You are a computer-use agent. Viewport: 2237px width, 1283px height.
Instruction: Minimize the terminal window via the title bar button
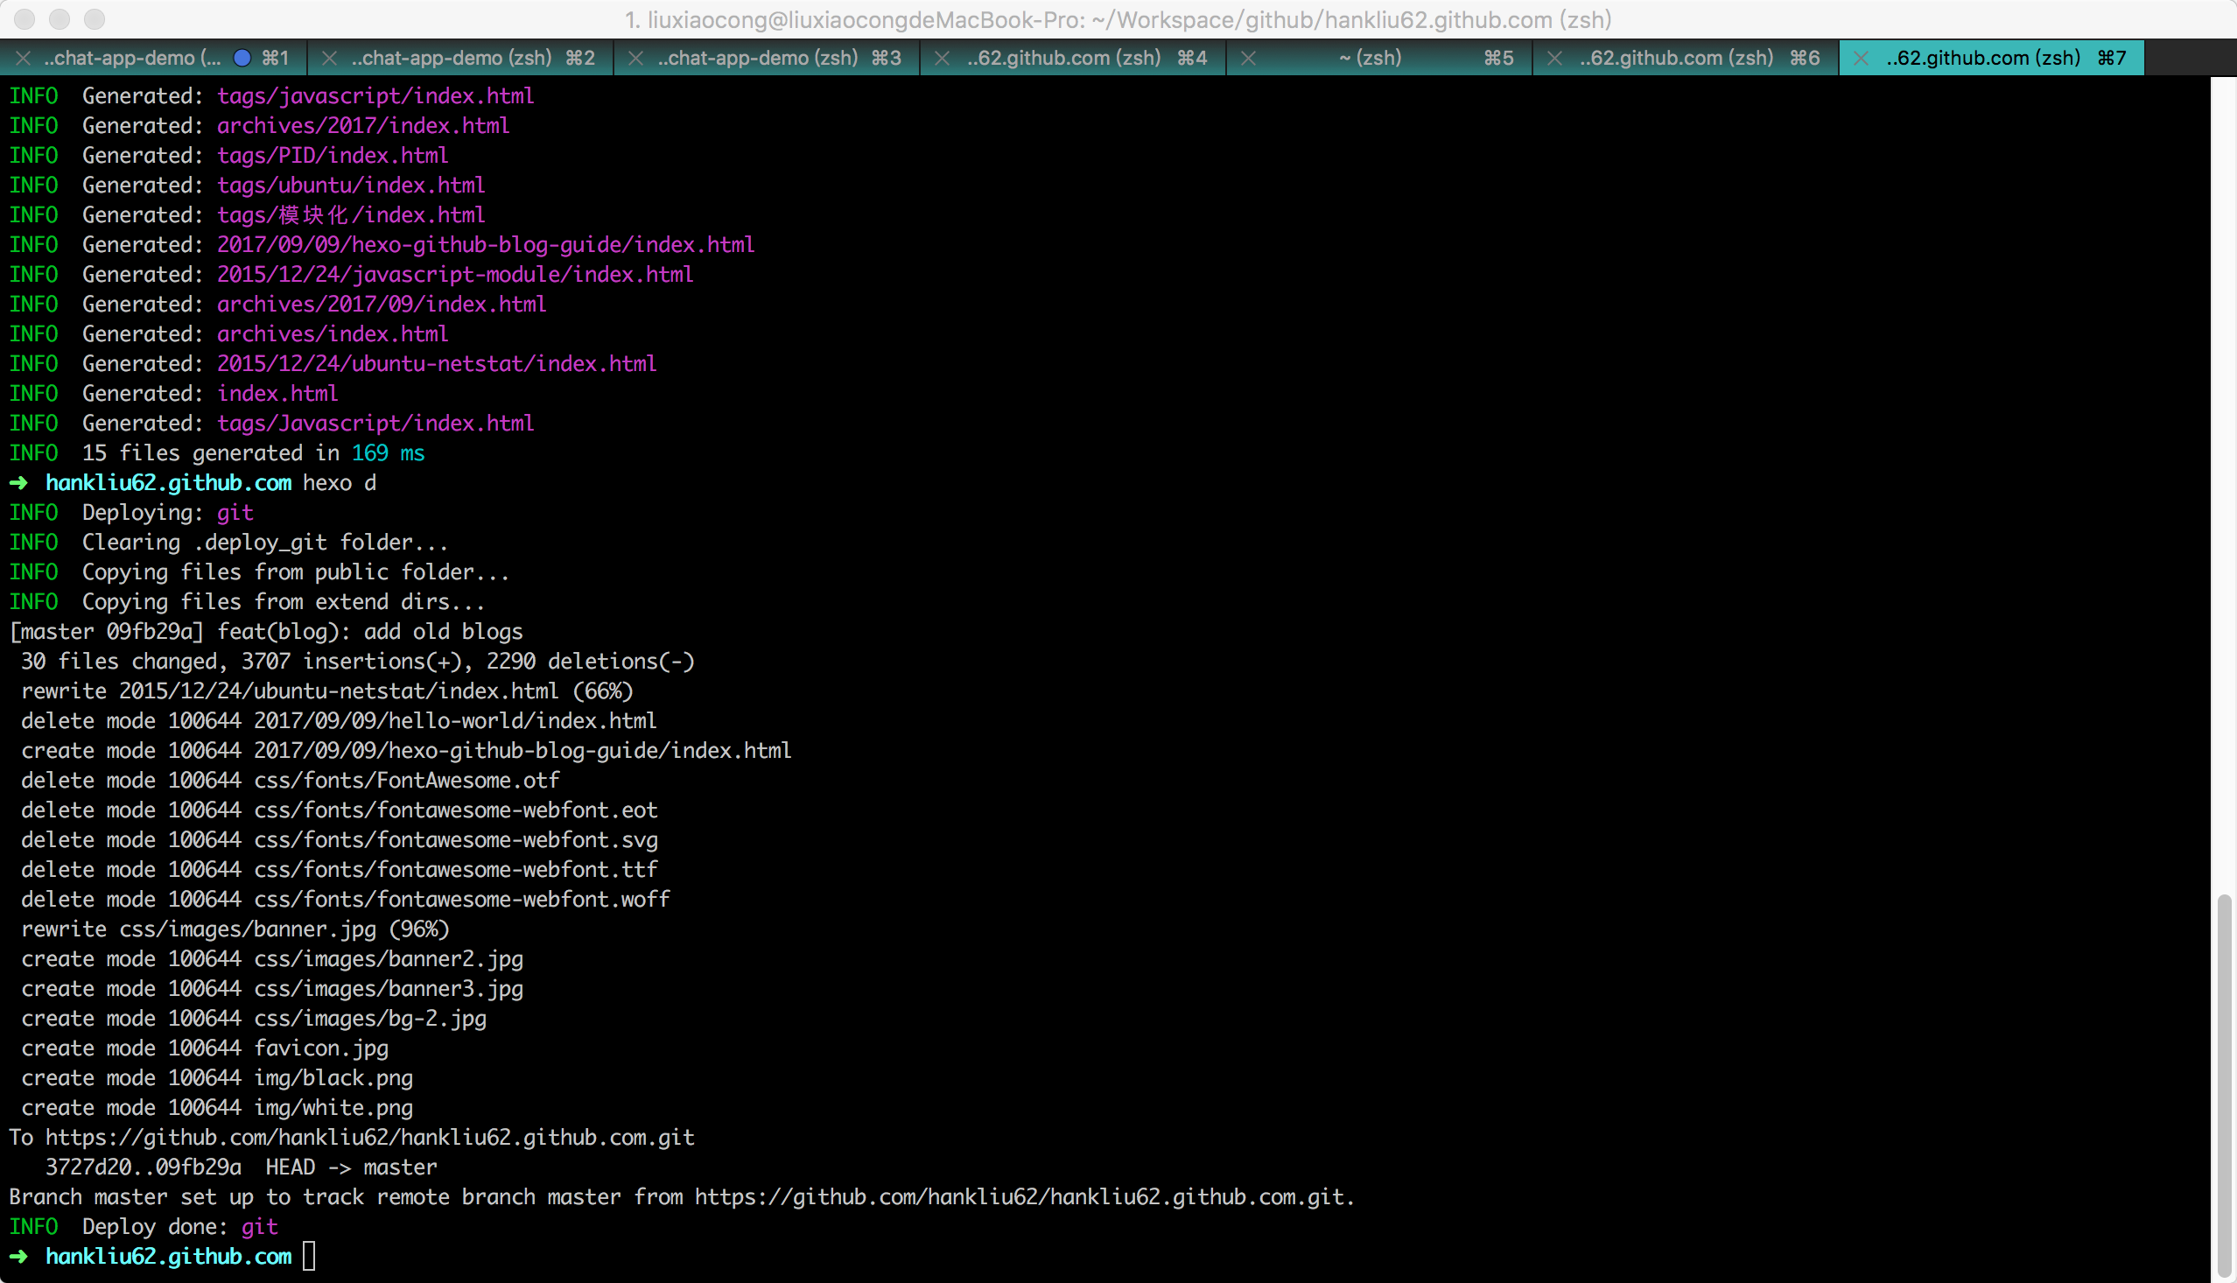pos(59,18)
